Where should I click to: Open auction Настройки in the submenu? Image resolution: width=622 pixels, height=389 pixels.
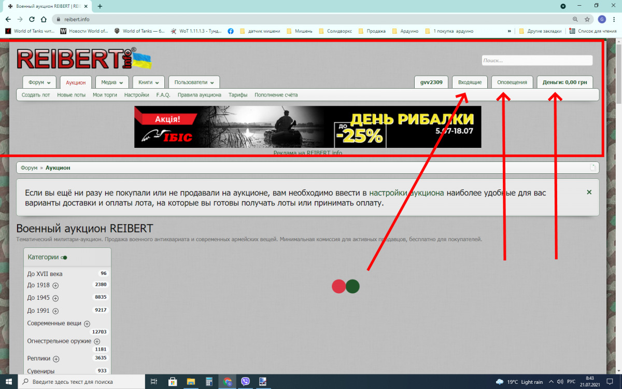point(137,95)
